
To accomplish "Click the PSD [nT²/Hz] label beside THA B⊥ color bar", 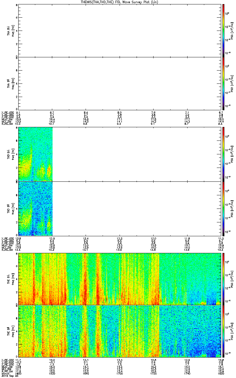I will (232, 31).
